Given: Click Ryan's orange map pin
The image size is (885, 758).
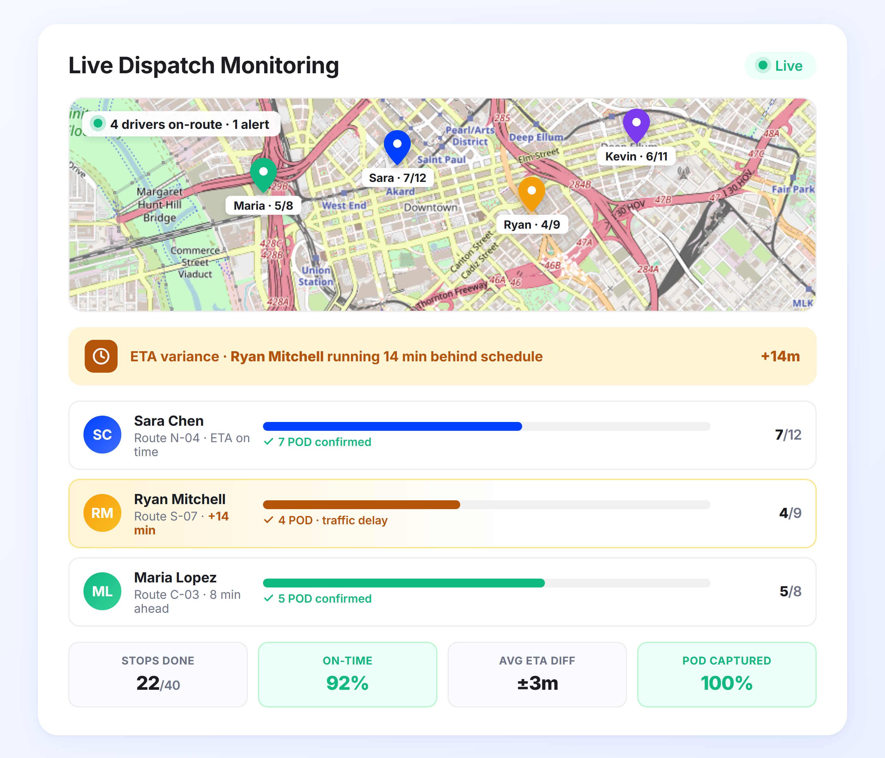Looking at the screenshot, I should pyautogui.click(x=531, y=195).
